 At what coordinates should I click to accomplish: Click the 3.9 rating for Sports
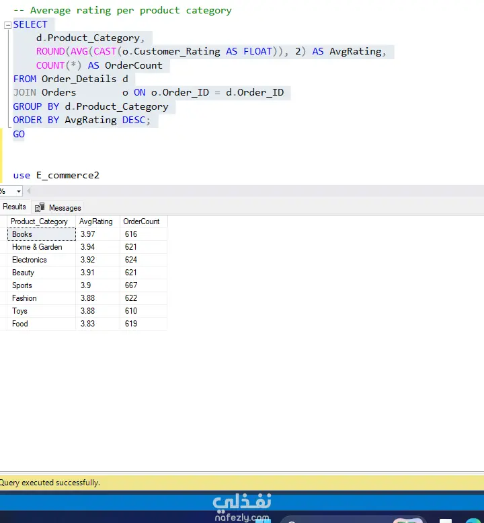point(98,285)
